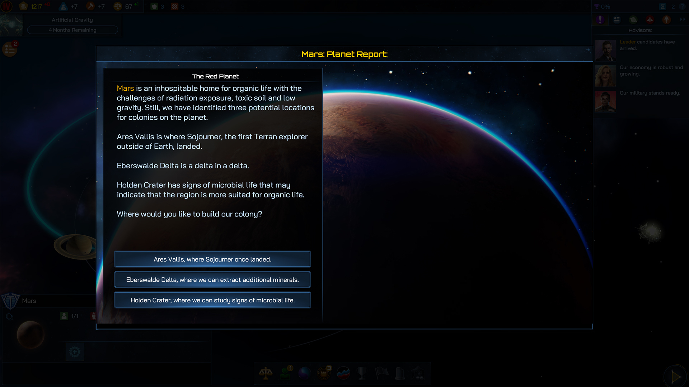This screenshot has width=689, height=387.
Task: Open the statistics graph icon
Action: [x=343, y=373]
